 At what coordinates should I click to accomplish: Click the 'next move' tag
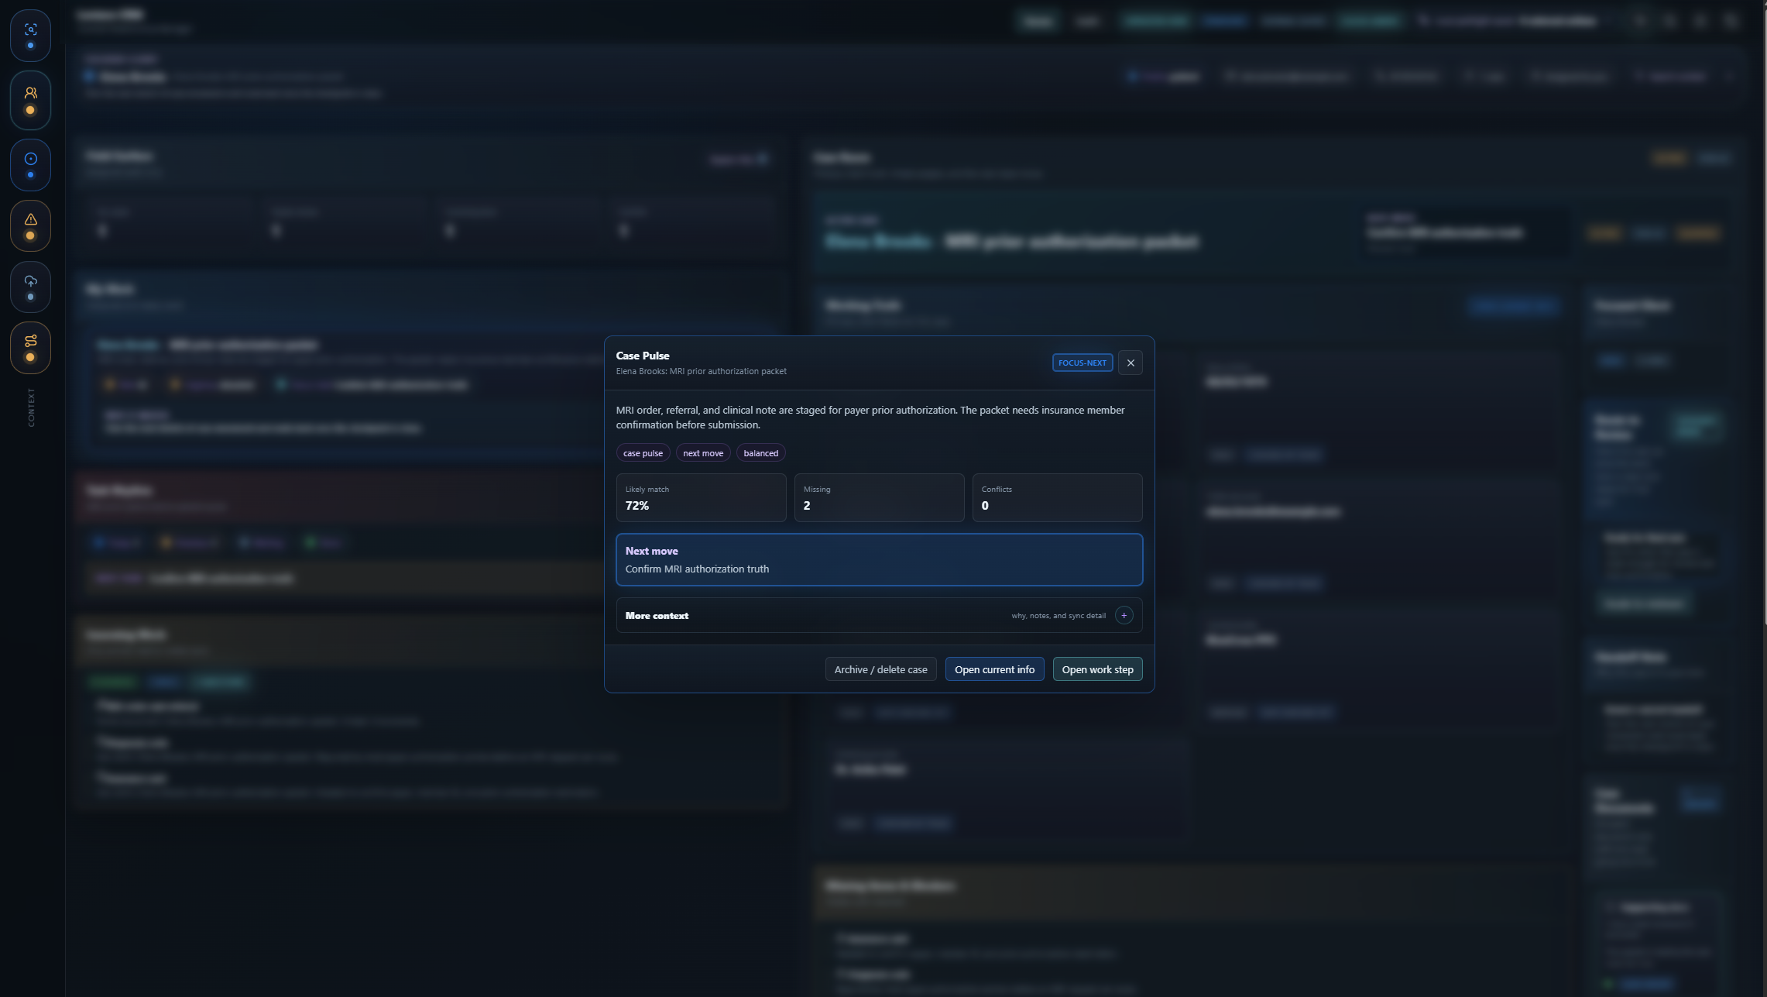pos(703,453)
